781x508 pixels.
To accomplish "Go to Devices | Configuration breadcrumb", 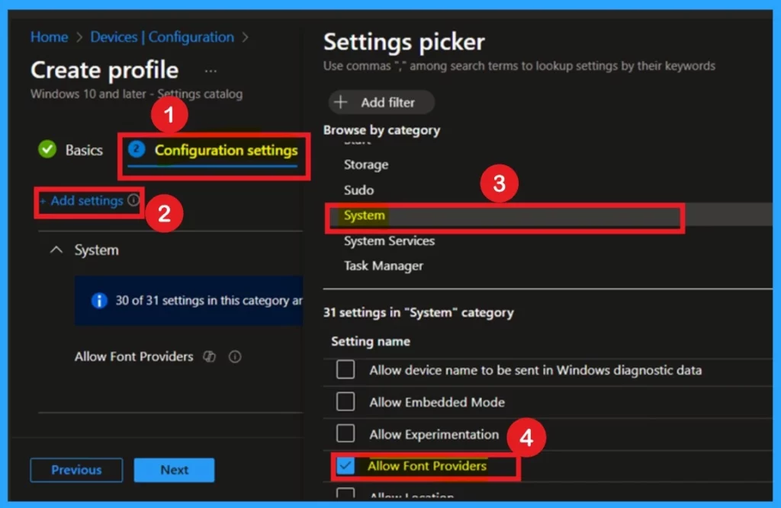I will (x=162, y=37).
